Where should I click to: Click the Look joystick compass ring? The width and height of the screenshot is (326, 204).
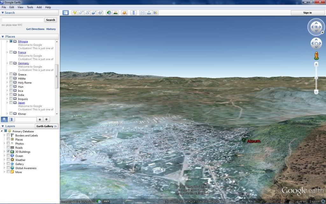[x=316, y=27]
